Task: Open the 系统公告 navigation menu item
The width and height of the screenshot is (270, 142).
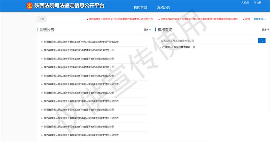Action: tap(163, 7)
